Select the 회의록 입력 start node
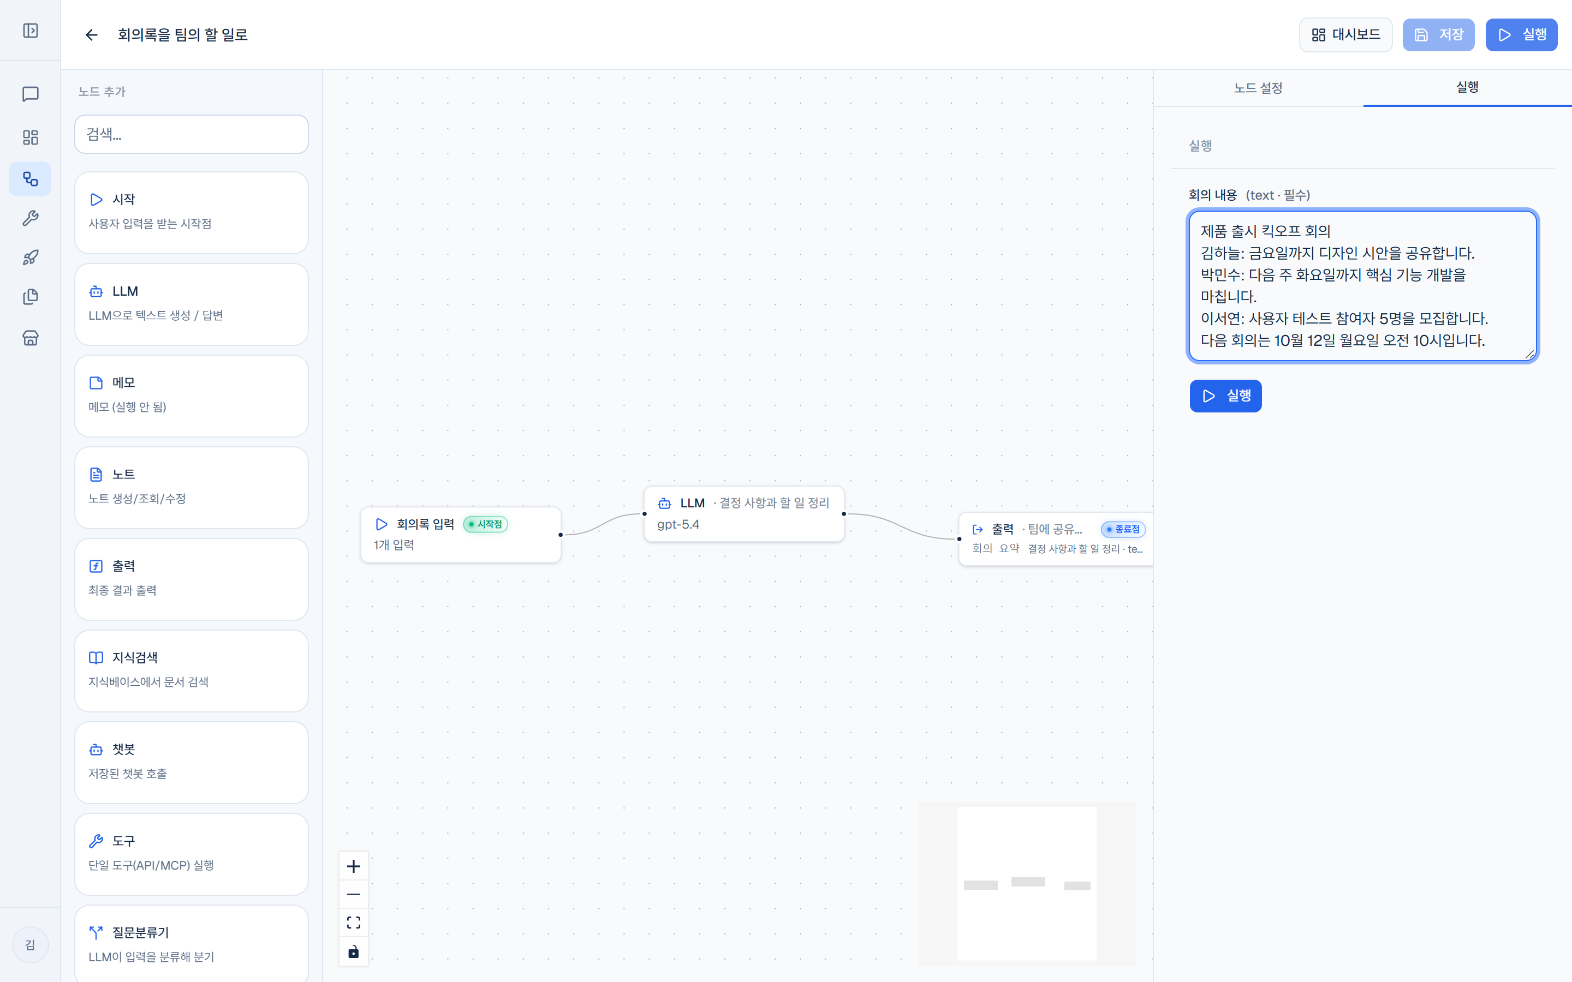Image resolution: width=1572 pixels, height=982 pixels. (461, 535)
